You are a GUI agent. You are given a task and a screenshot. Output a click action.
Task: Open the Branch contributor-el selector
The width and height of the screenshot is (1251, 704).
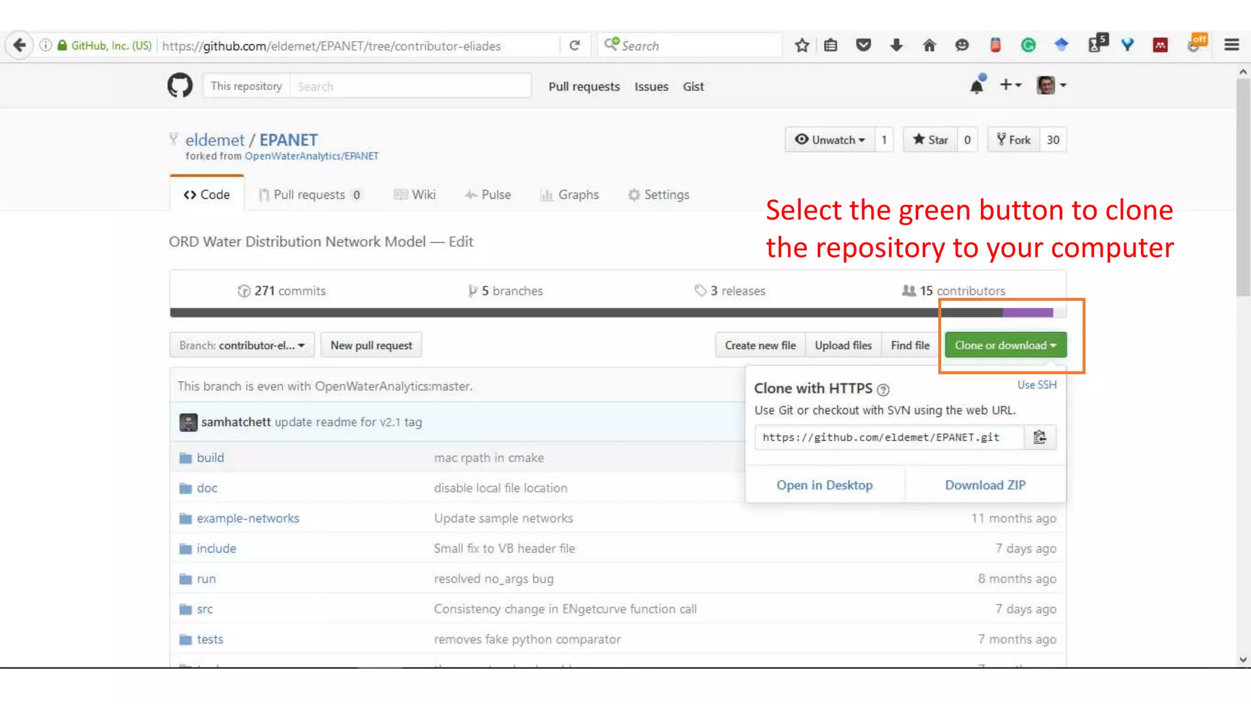click(x=242, y=345)
